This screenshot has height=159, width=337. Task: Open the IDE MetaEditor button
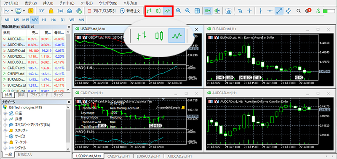[x=42, y=11]
